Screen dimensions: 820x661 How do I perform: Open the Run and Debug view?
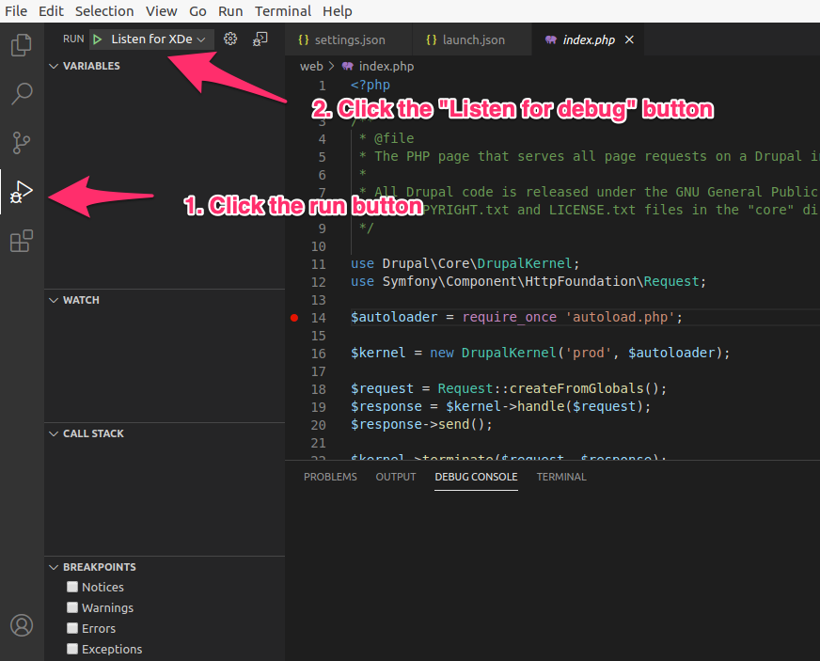22,192
